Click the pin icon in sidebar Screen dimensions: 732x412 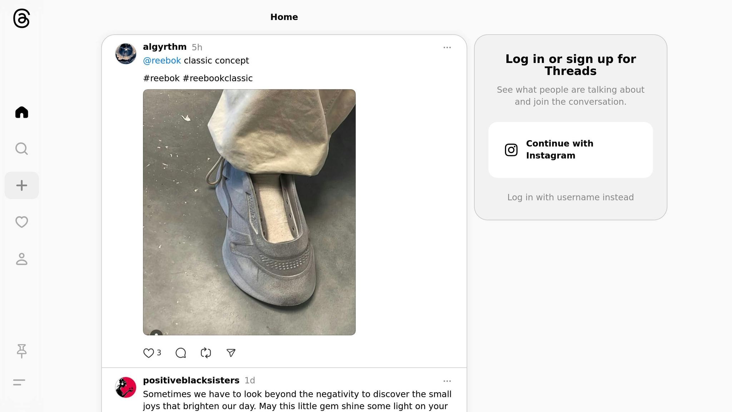click(x=21, y=351)
